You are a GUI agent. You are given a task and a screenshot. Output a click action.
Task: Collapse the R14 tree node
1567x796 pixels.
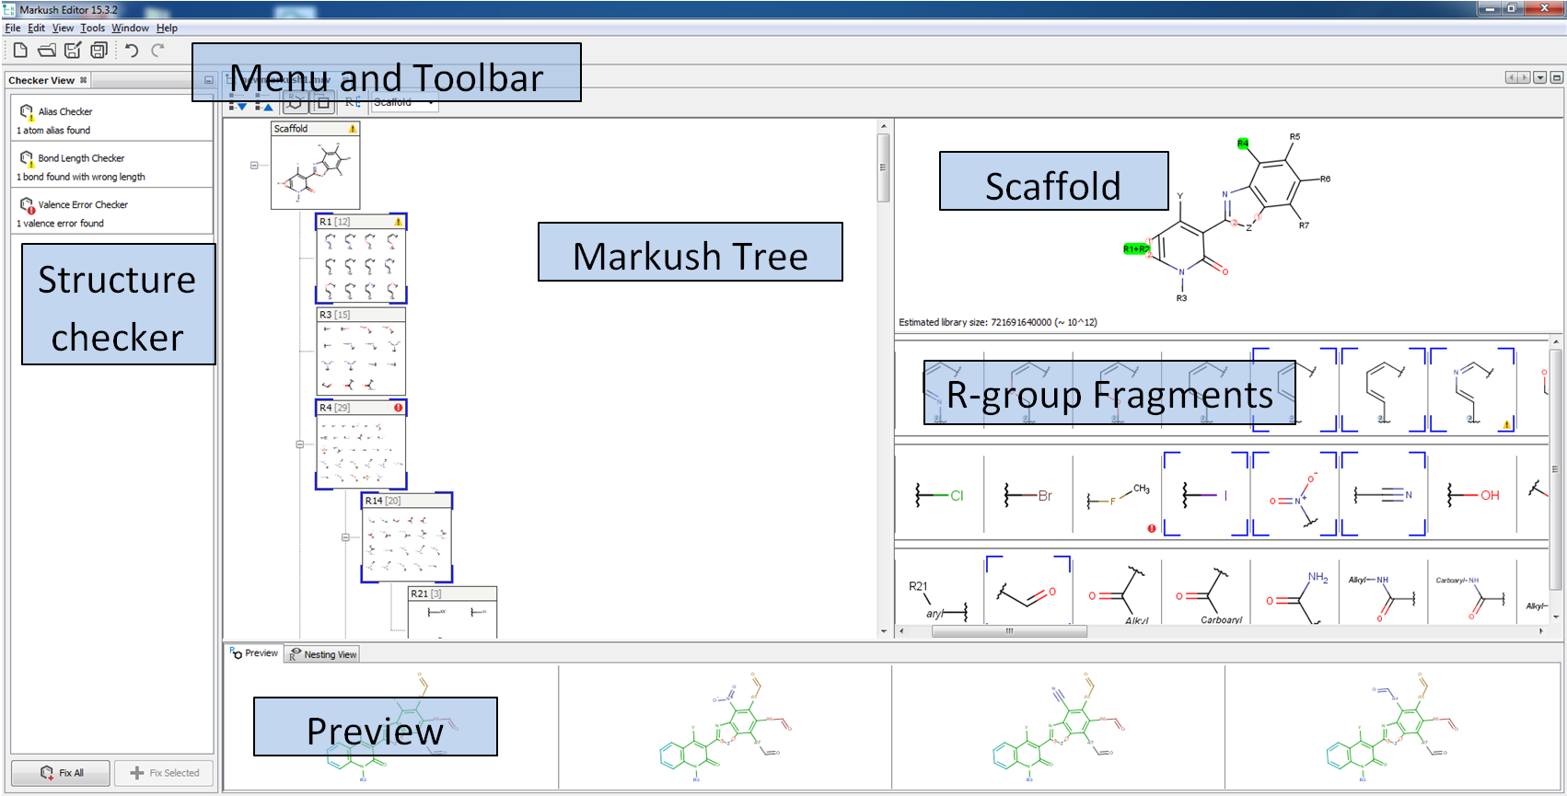(345, 537)
